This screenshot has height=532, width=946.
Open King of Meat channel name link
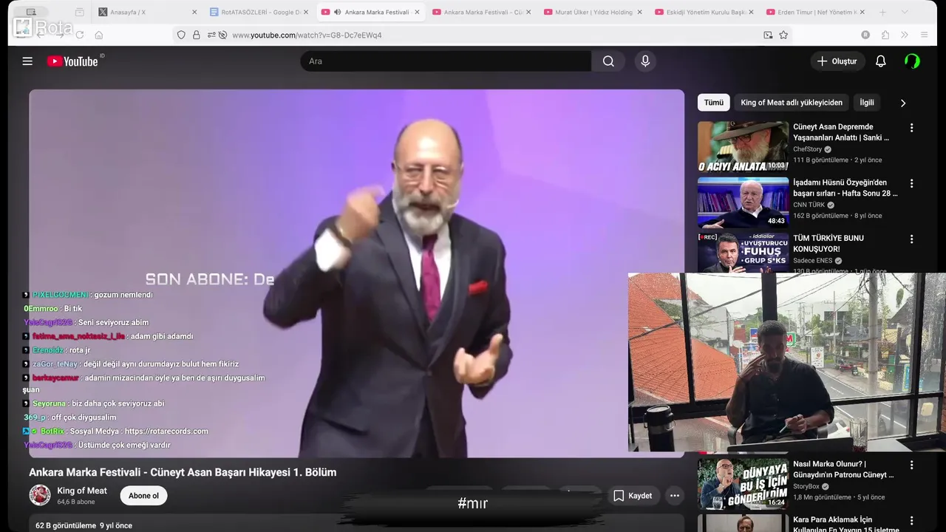82,491
